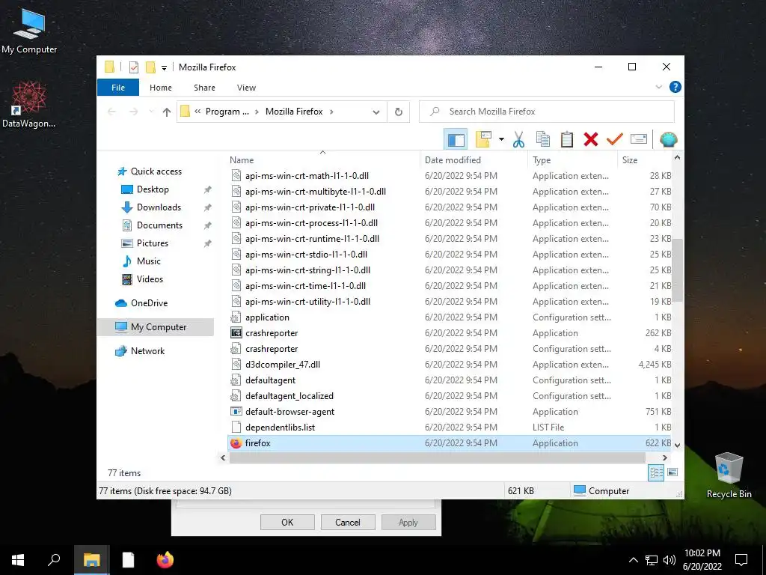The image size is (766, 575).
Task: Select Documents in navigation pane
Action: tap(159, 225)
